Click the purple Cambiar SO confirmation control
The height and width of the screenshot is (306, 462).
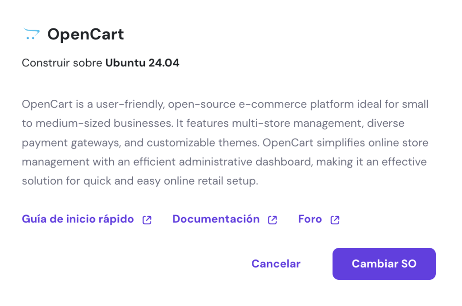point(383,264)
